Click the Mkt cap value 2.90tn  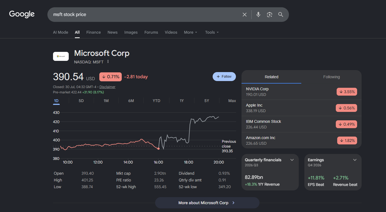(x=160, y=173)
